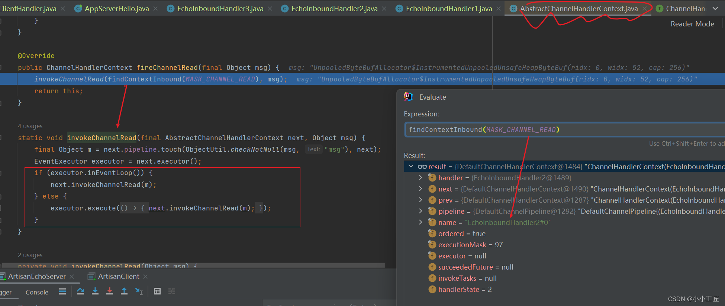Click into the Expression input field
The width and height of the screenshot is (725, 306).
(565, 129)
